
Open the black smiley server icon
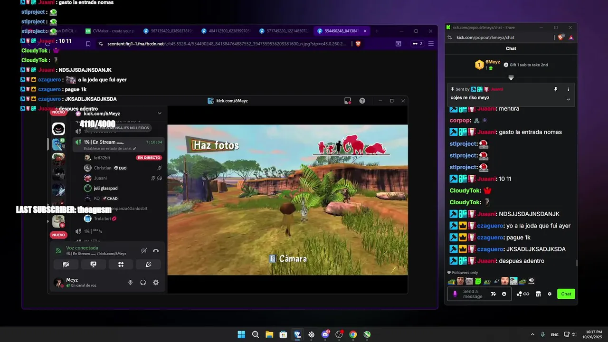pyautogui.click(x=58, y=129)
